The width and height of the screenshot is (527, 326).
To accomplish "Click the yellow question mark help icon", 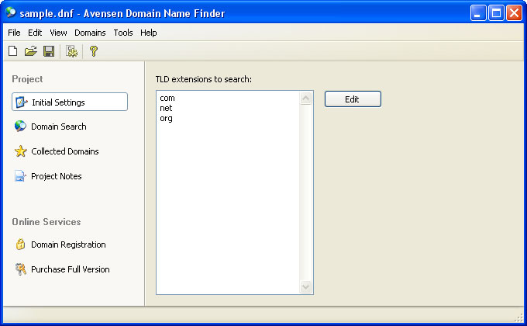I will 93,51.
